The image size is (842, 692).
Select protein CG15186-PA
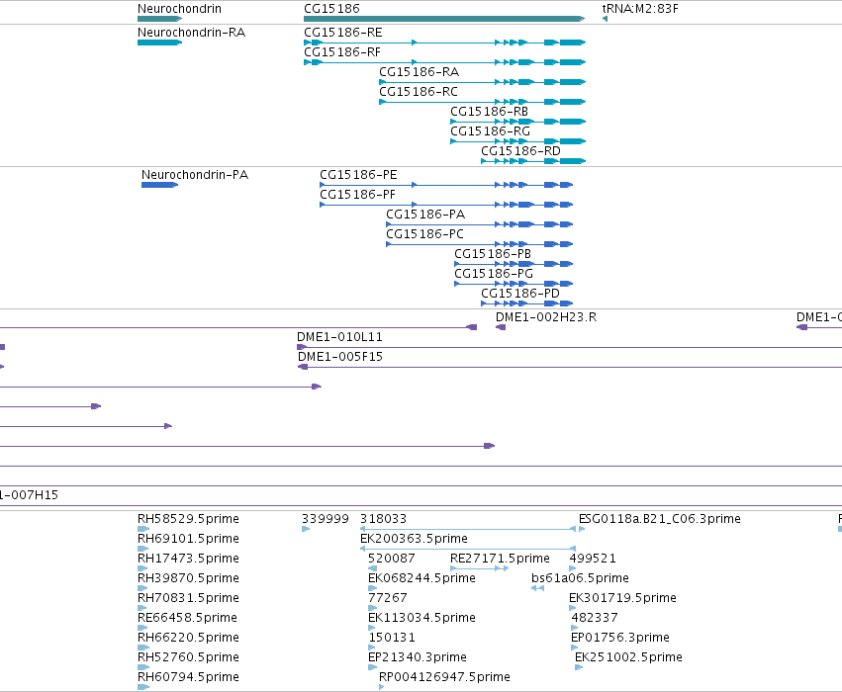click(425, 215)
